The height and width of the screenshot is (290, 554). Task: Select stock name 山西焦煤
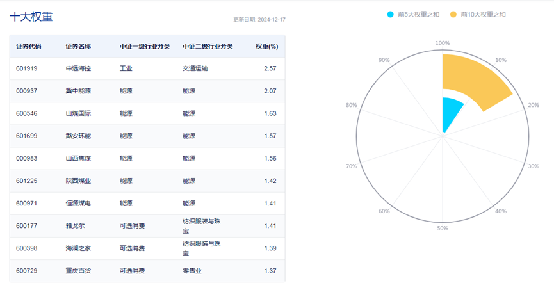78,158
